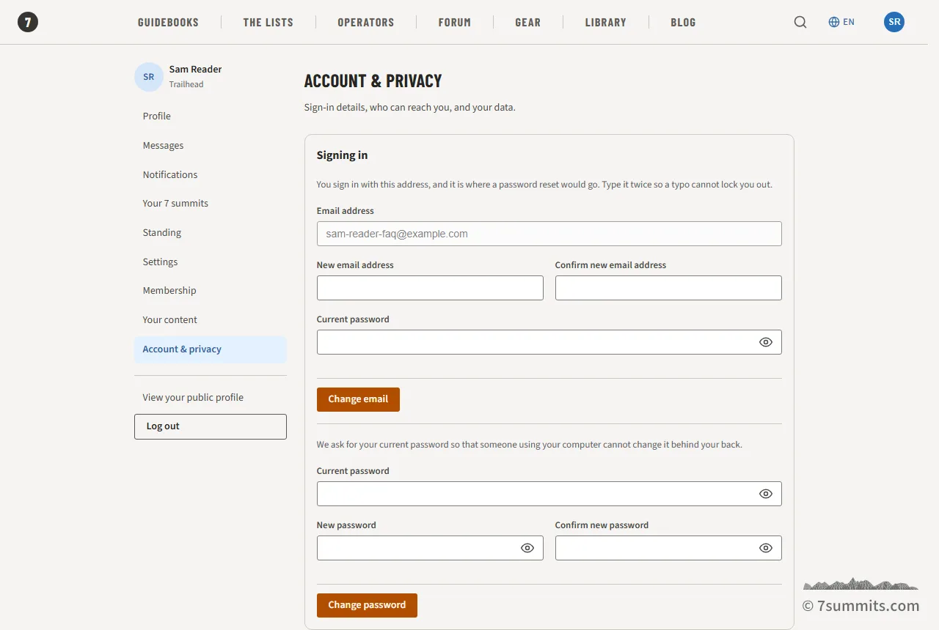This screenshot has width=939, height=630.
Task: Go to Operators in top navigation
Action: pyautogui.click(x=366, y=22)
